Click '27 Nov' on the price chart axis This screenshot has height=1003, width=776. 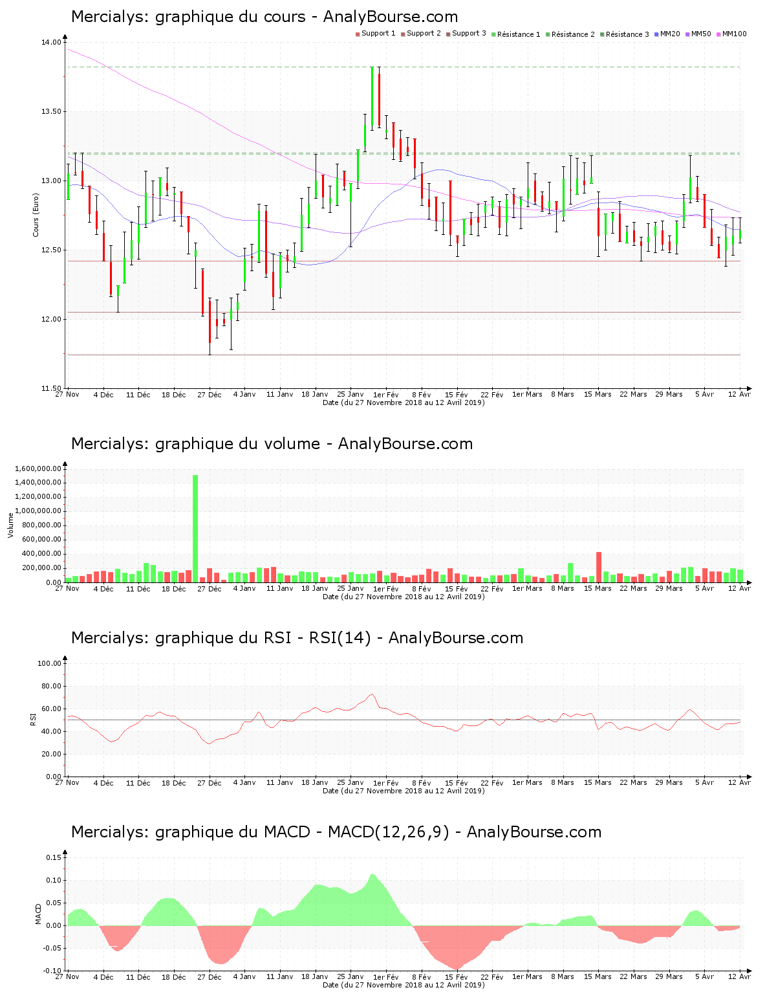point(67,395)
